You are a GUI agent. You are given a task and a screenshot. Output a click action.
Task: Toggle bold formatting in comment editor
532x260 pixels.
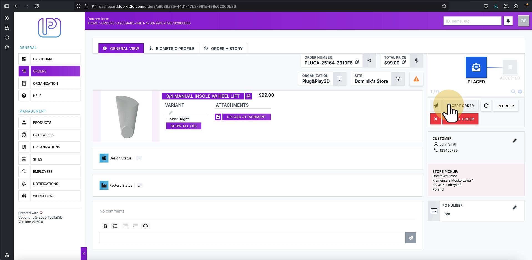tap(105, 226)
